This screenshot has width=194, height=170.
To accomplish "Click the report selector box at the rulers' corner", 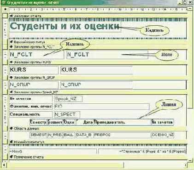I will pos(6,9).
